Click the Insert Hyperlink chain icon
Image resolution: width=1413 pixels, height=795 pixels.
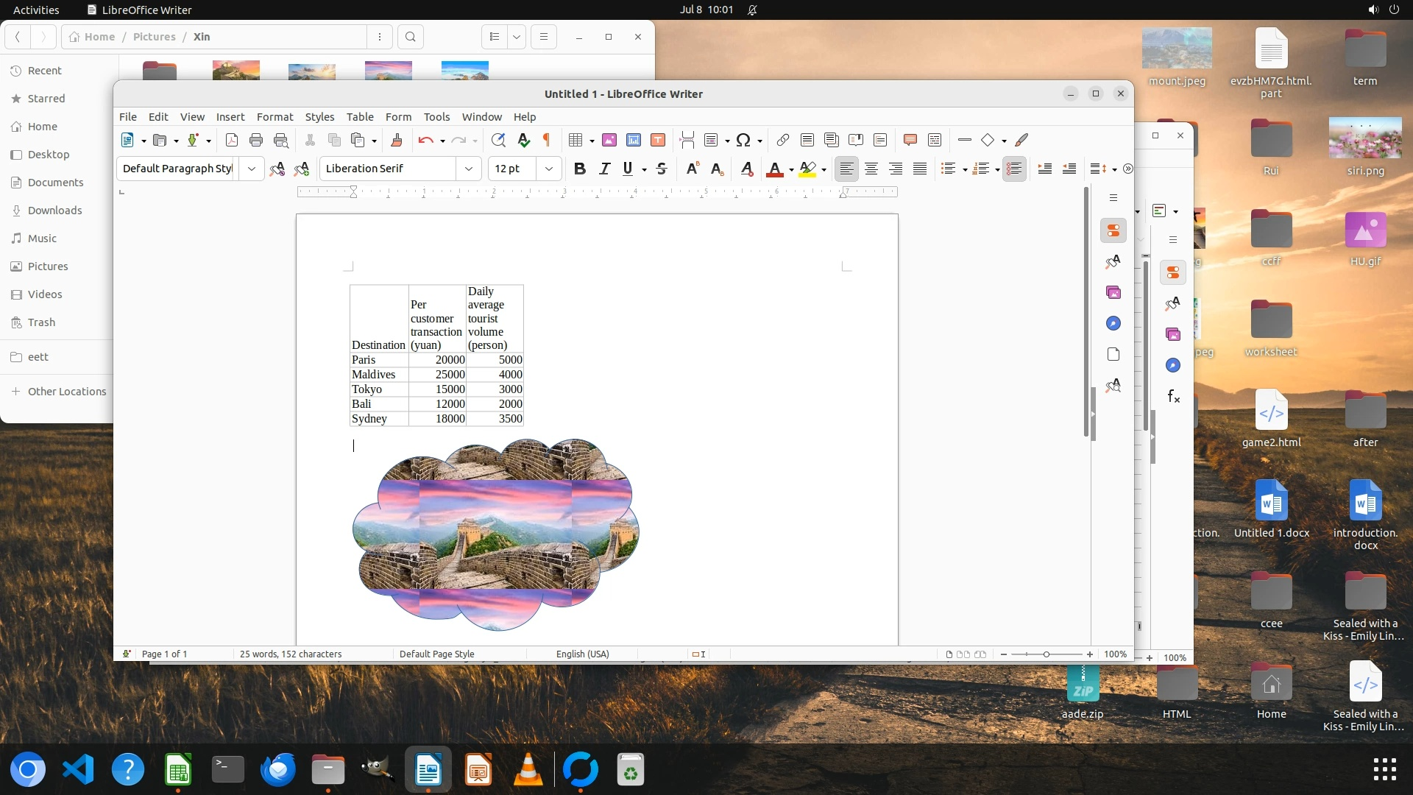[x=782, y=140]
